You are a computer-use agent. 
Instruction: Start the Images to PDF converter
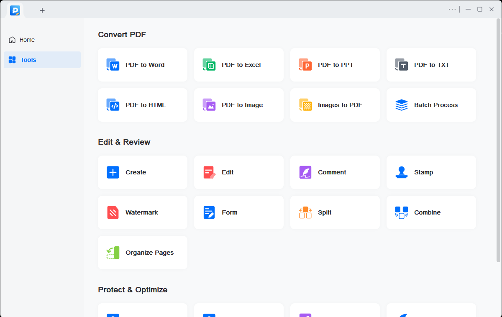click(x=335, y=105)
